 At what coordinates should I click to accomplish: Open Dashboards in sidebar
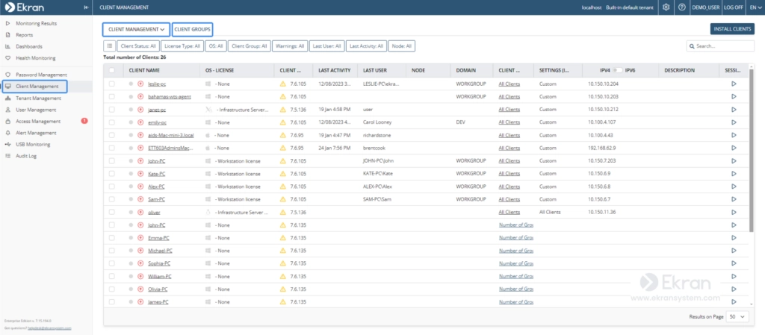29,46
